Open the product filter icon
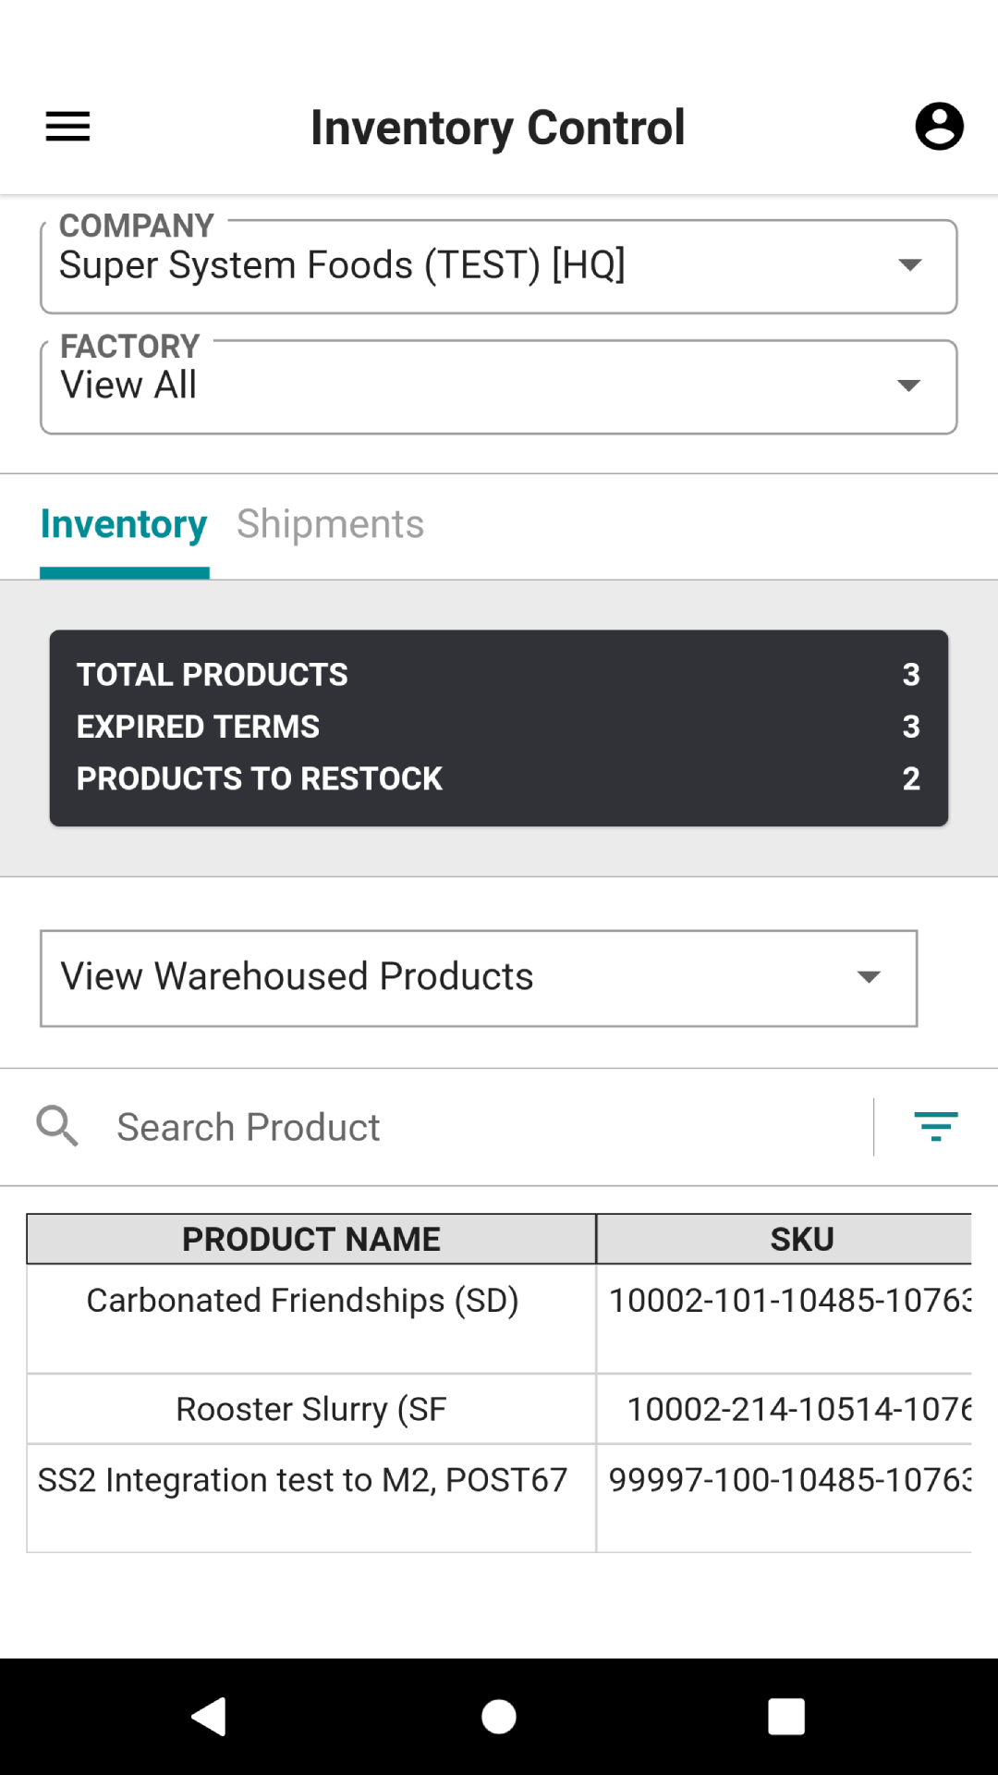This screenshot has width=998, height=1775. pos(936,1126)
